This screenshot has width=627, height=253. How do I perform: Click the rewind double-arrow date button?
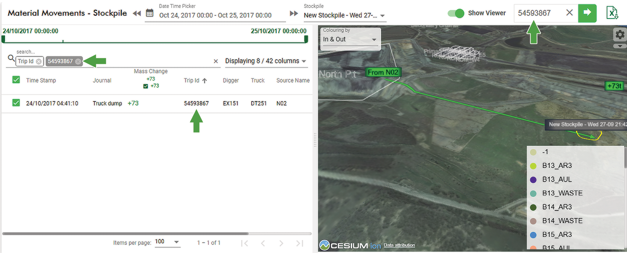pos(137,14)
